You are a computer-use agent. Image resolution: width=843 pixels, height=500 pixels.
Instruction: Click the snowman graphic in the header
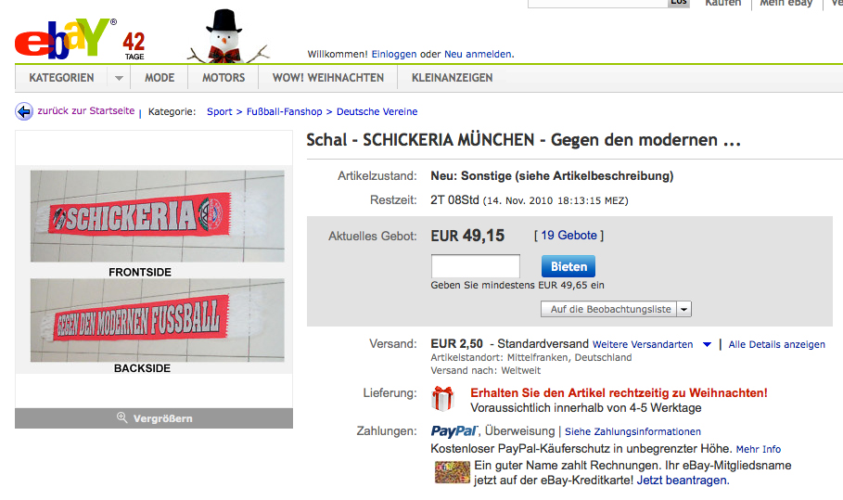[225, 36]
